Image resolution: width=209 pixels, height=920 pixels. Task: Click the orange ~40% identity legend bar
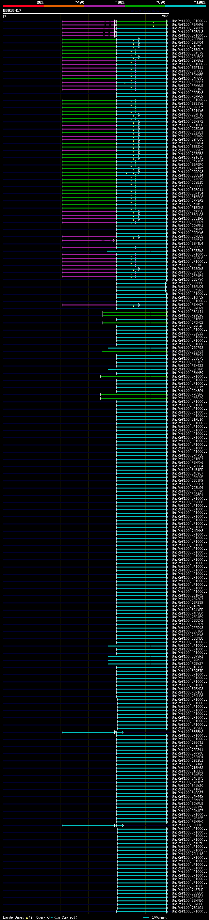(x=64, y=6)
